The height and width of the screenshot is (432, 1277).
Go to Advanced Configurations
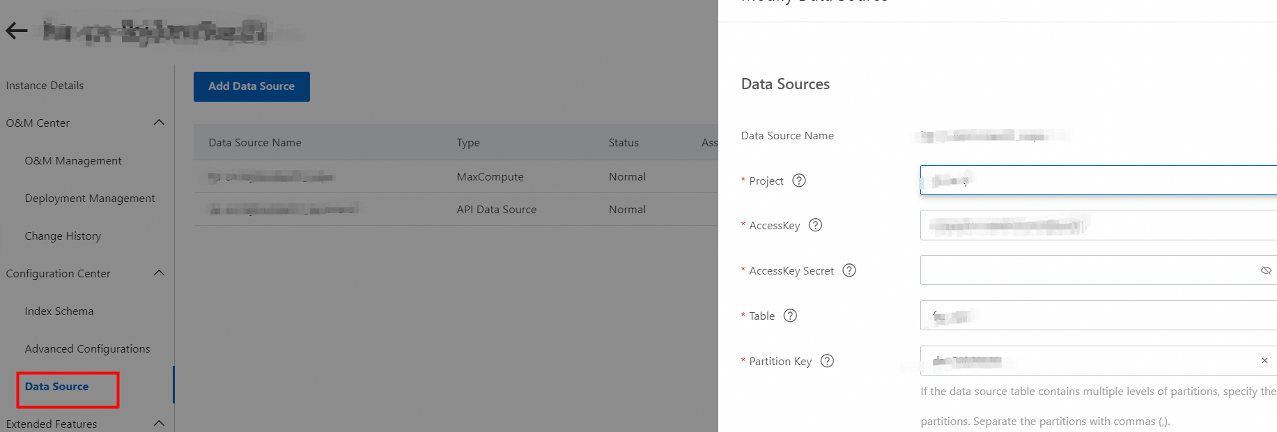87,348
